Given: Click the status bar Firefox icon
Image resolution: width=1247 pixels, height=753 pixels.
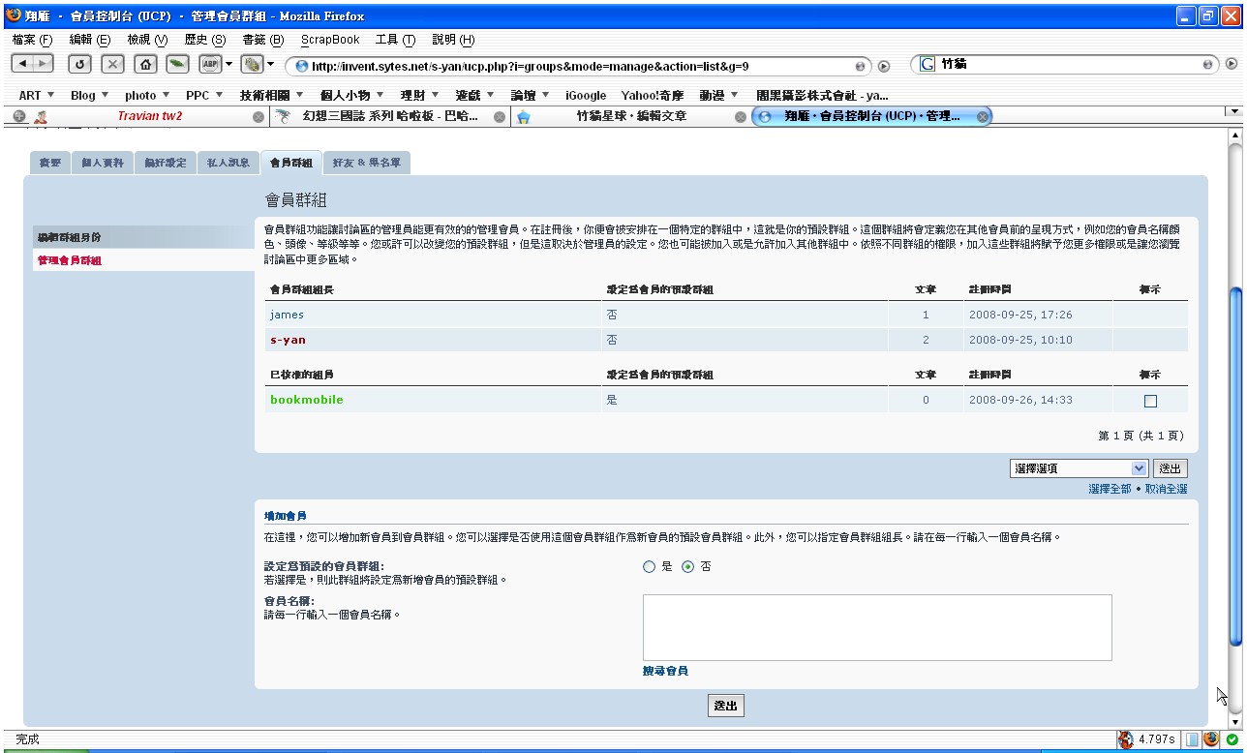Looking at the screenshot, I should [1211, 739].
